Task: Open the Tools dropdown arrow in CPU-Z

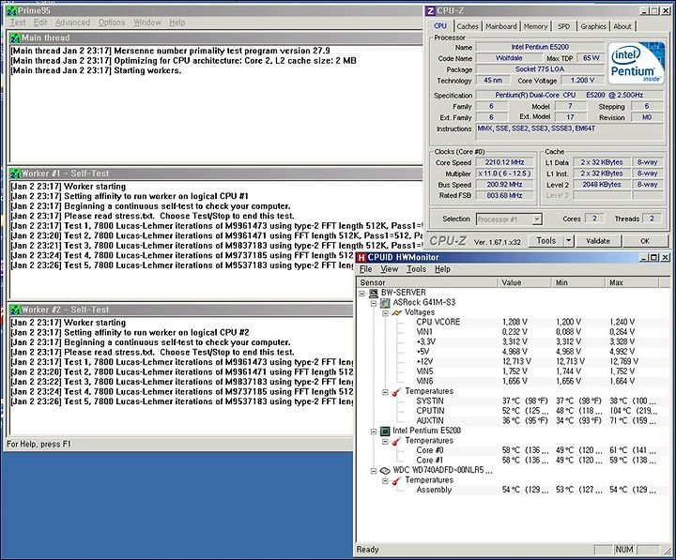Action: pos(569,241)
